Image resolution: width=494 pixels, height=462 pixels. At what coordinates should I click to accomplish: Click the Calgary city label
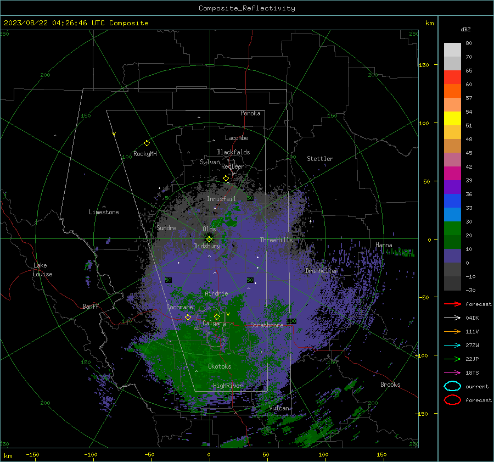click(x=214, y=323)
